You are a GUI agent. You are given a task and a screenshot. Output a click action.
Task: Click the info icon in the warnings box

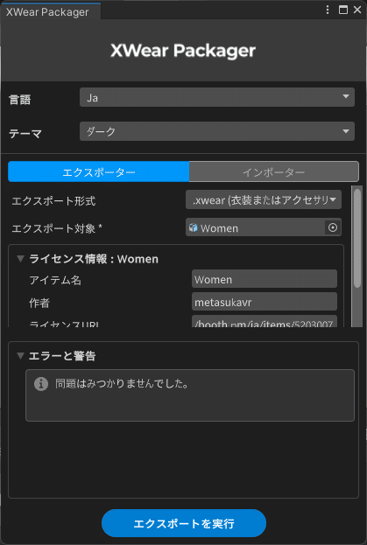(41, 384)
